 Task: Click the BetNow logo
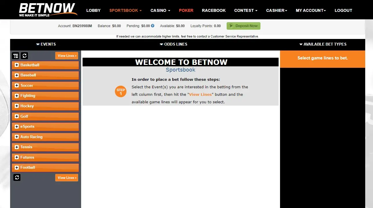(x=48, y=10)
